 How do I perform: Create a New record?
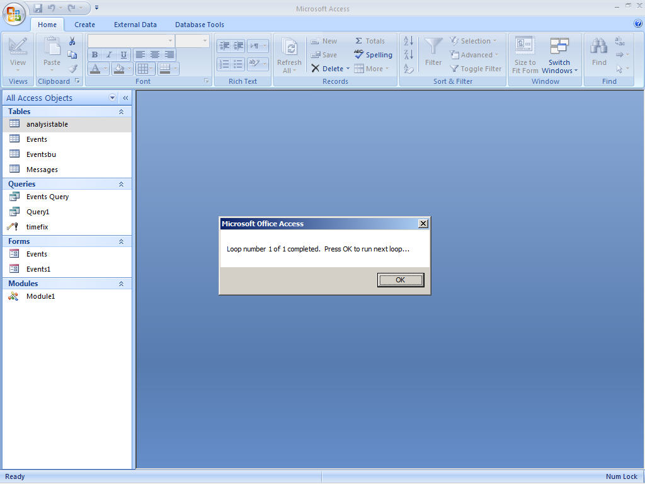(x=324, y=41)
